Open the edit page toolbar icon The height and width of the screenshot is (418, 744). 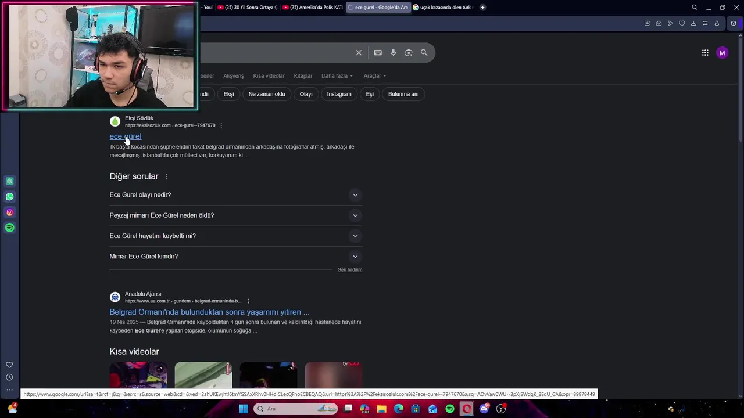pos(647,23)
